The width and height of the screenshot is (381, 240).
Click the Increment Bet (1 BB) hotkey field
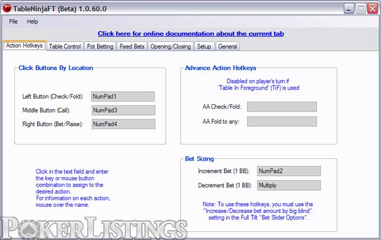(289, 171)
